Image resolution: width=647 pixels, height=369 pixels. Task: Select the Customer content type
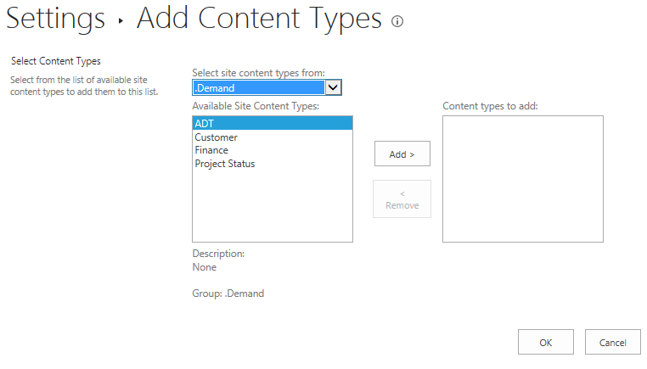pyautogui.click(x=216, y=137)
